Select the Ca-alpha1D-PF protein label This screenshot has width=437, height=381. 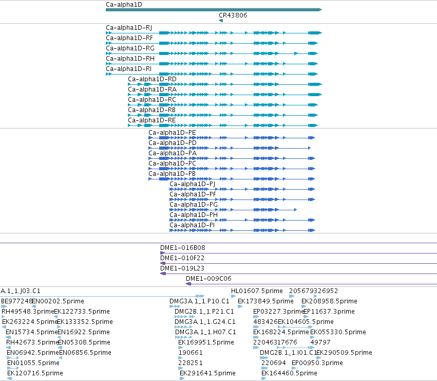[193, 194]
